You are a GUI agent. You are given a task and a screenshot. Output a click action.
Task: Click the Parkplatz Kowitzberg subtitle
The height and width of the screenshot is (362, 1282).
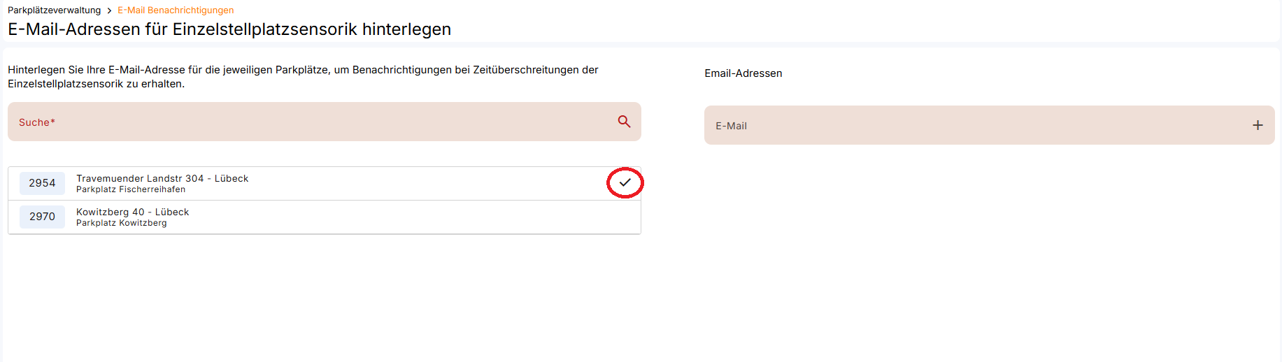click(121, 223)
